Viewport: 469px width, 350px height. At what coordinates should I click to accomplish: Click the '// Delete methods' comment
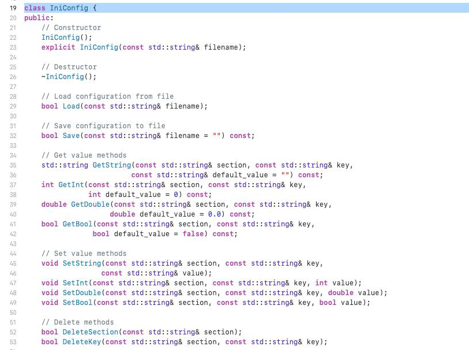pyautogui.click(x=78, y=322)
